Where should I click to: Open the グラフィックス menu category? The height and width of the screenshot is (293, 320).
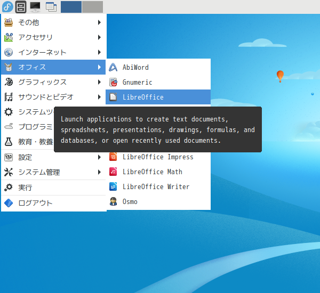point(53,82)
